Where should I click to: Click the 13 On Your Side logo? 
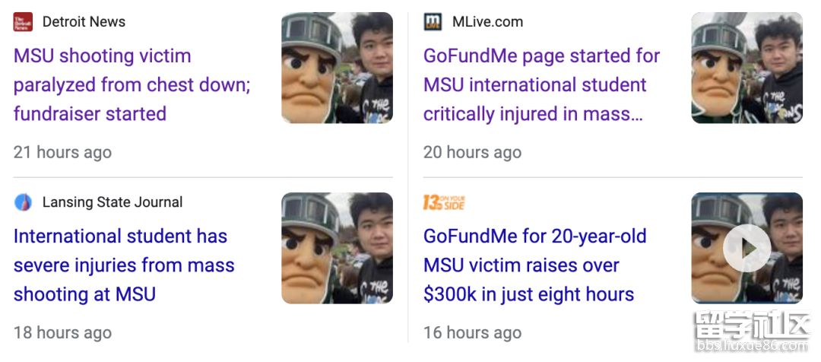(444, 202)
